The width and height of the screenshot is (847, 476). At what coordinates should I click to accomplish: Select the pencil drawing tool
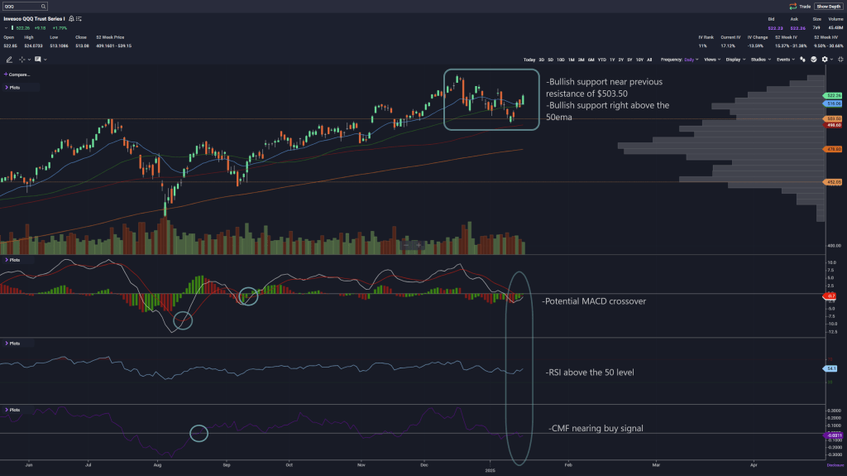(9, 60)
